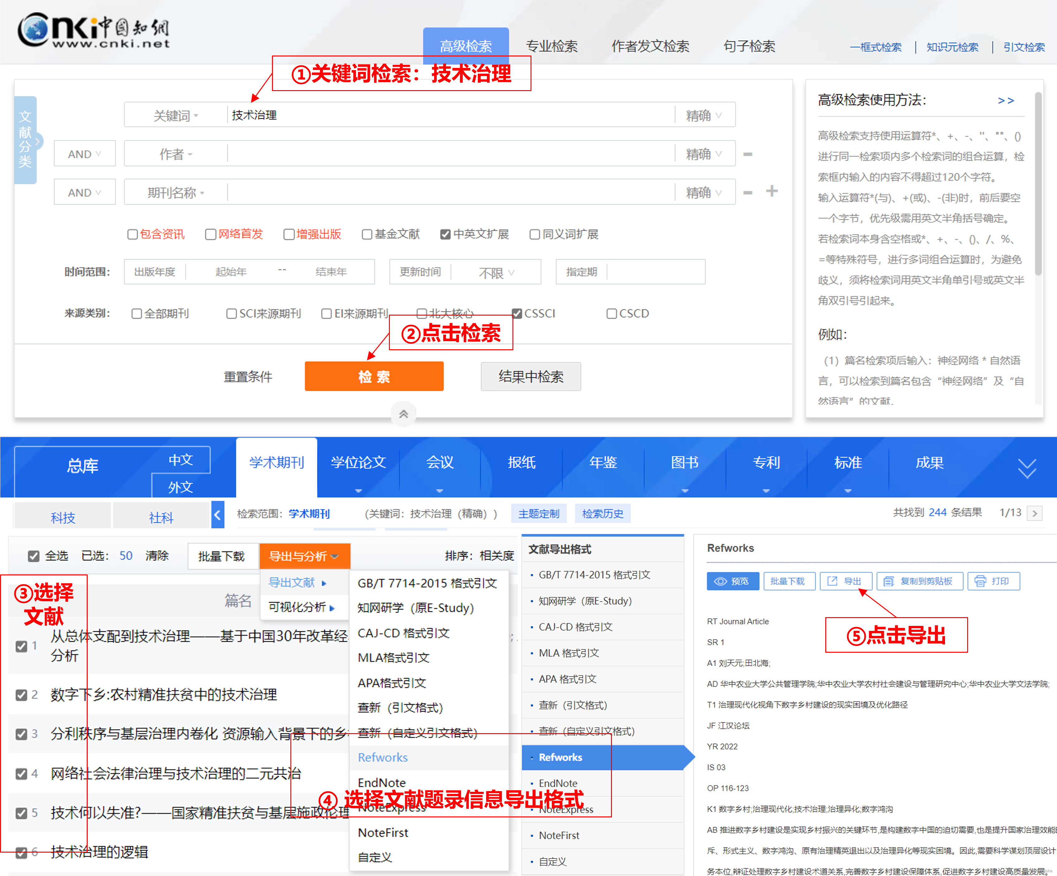
Task: Open the 导出与分析 dropdown
Action: 304,556
